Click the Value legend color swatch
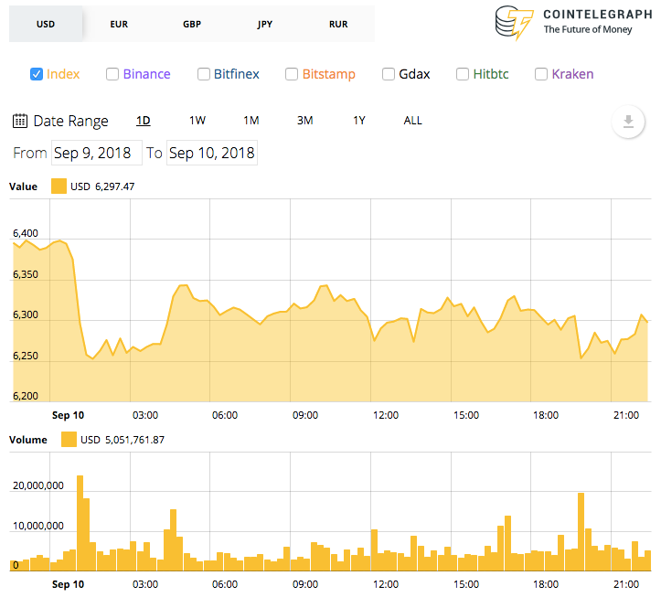Image resolution: width=661 pixels, height=597 pixels. pos(59,186)
